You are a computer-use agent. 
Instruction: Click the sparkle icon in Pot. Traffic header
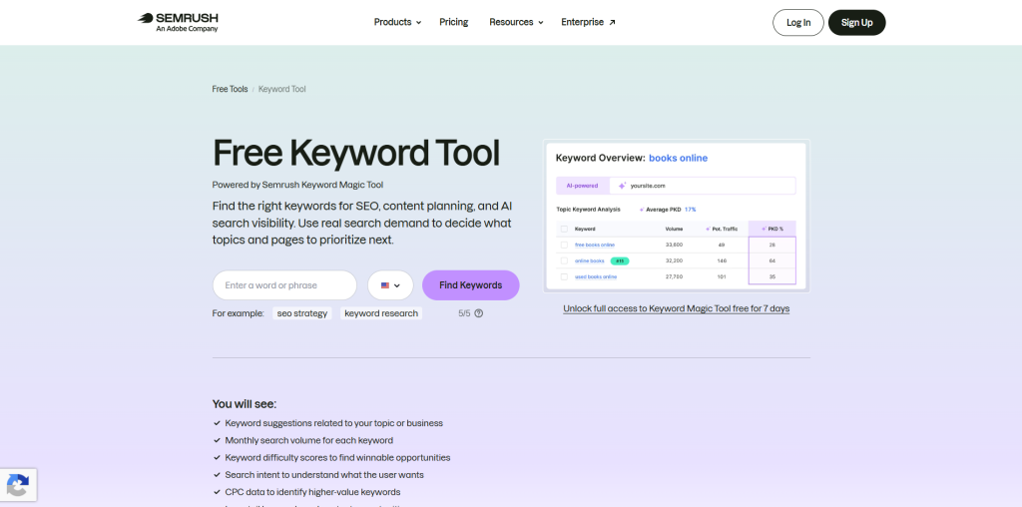pyautogui.click(x=708, y=230)
